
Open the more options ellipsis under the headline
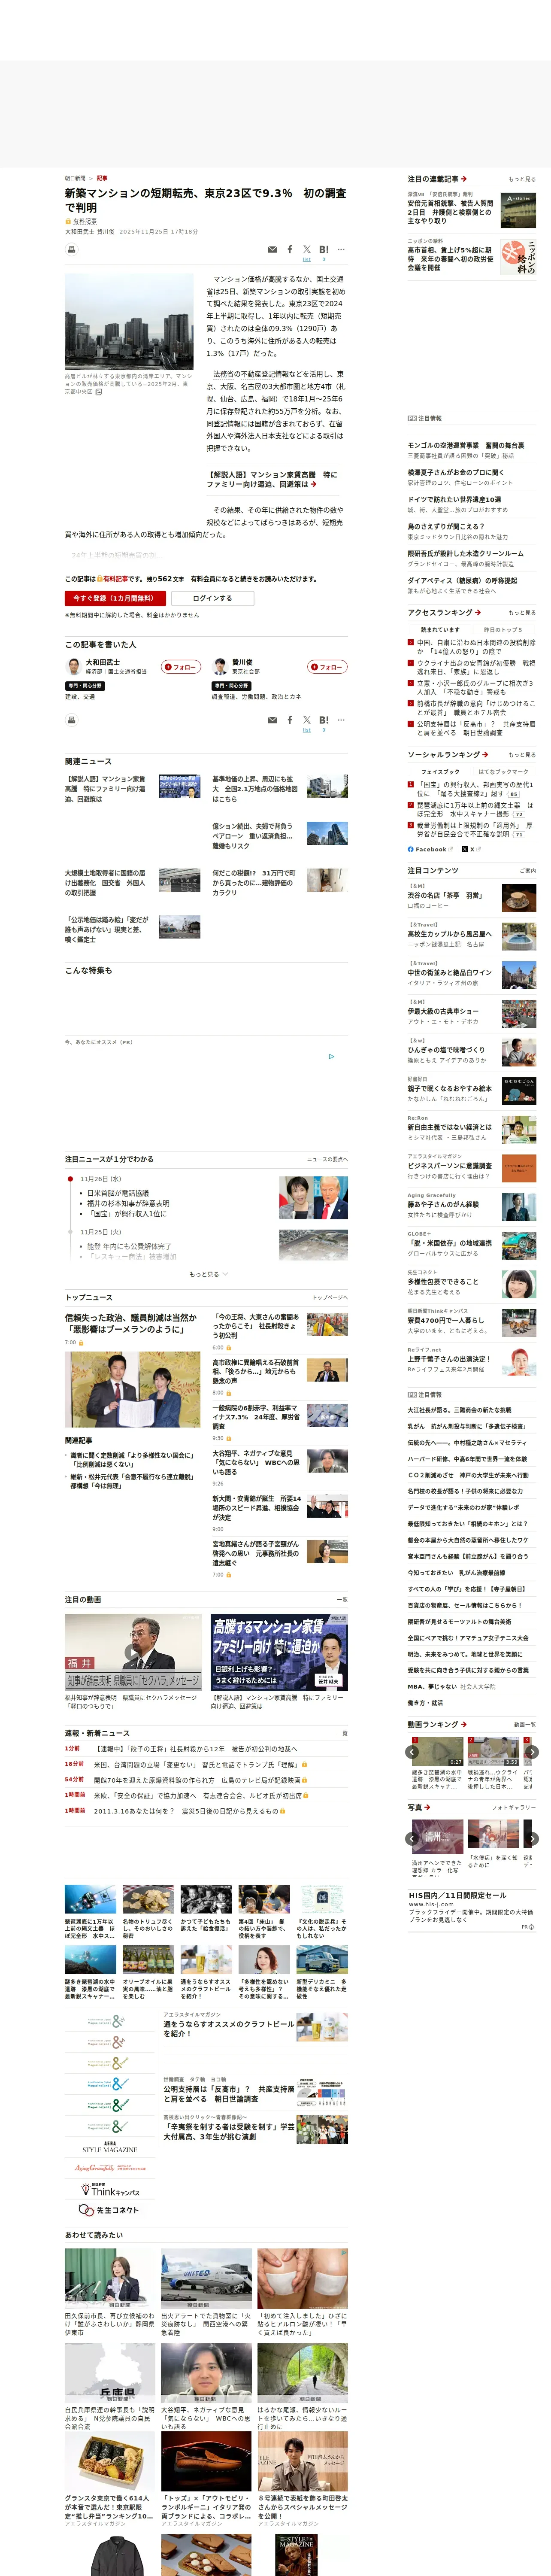point(341,250)
